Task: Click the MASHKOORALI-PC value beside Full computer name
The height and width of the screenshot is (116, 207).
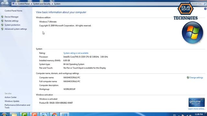Action: [72, 82]
